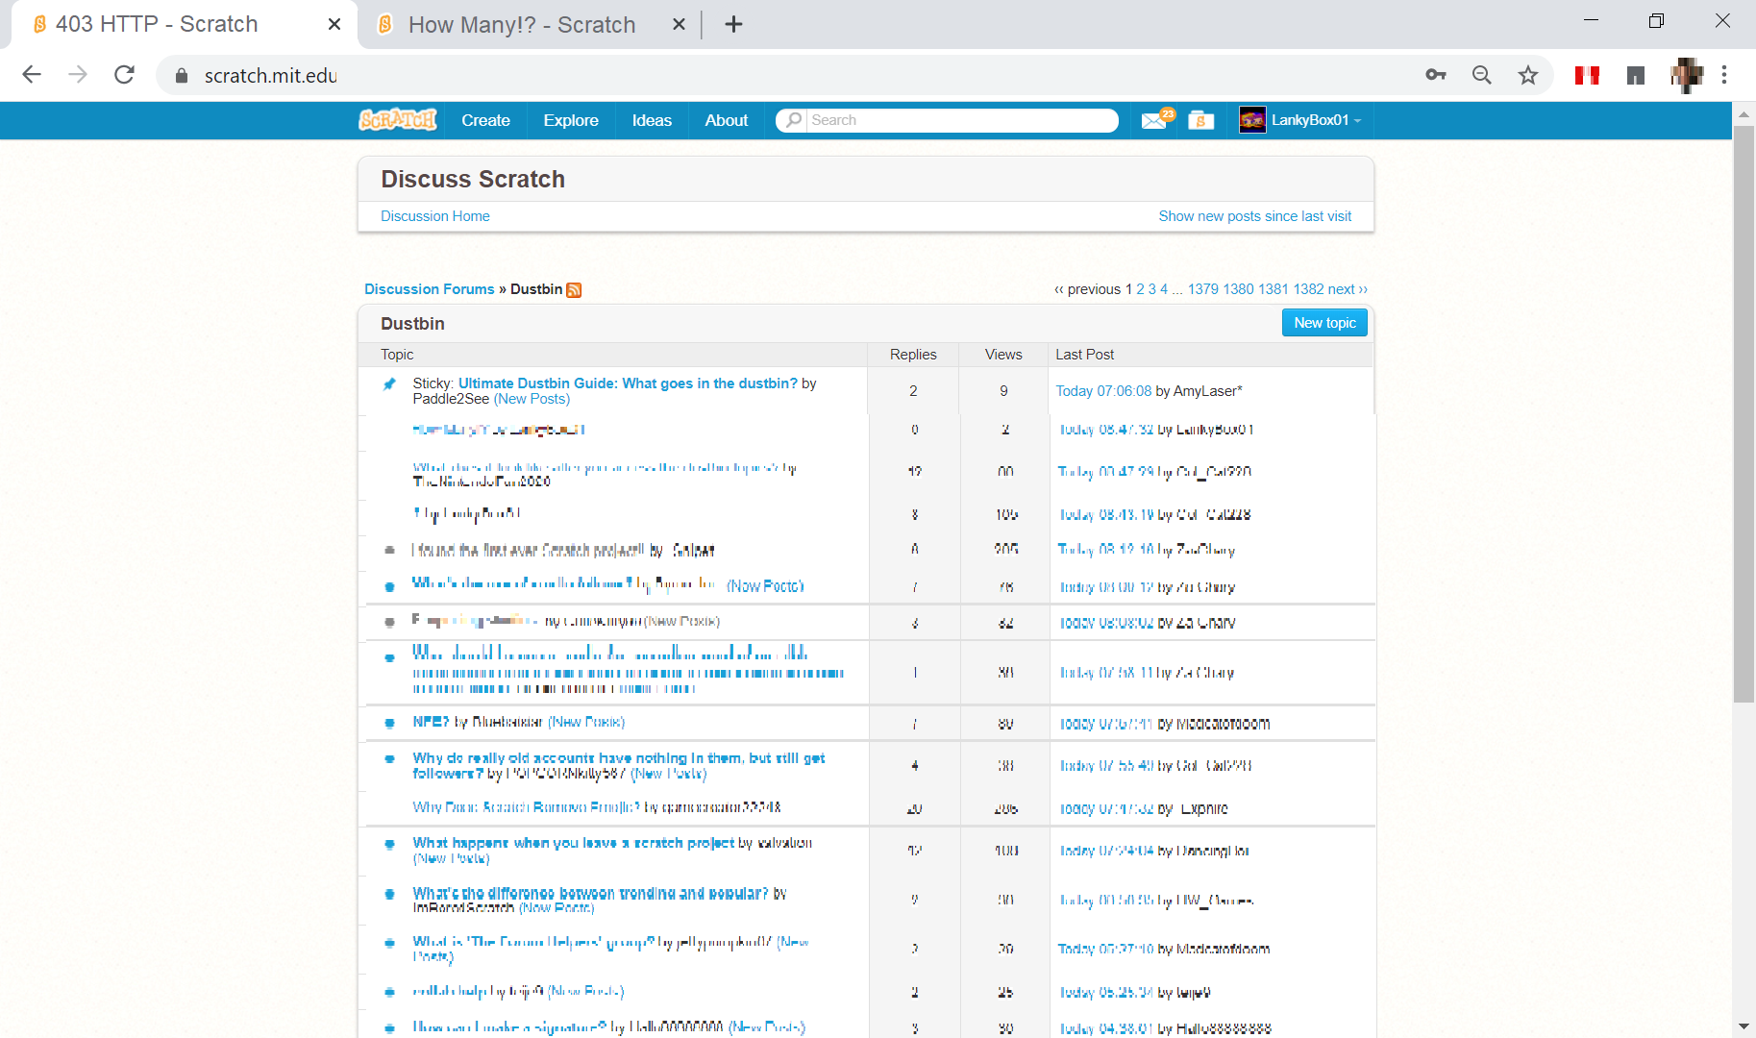Click the browser zoom magnifier icon
The height and width of the screenshot is (1038, 1756).
[x=1481, y=75]
